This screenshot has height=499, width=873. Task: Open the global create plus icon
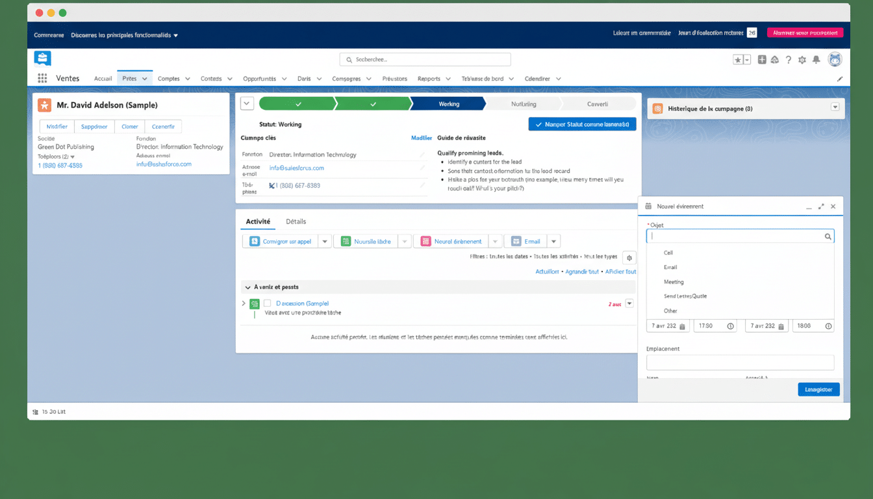click(761, 59)
